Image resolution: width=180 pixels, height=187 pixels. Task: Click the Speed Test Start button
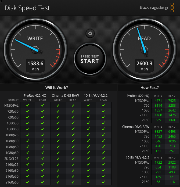pos(90,59)
